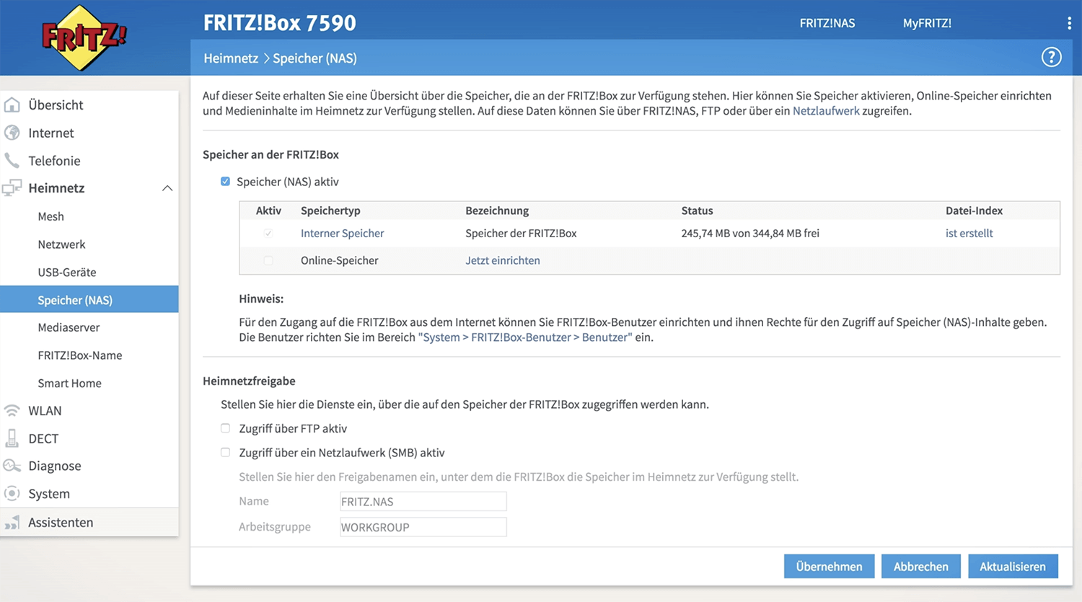
Task: Click the WLAN wifi icon
Action: coord(12,410)
